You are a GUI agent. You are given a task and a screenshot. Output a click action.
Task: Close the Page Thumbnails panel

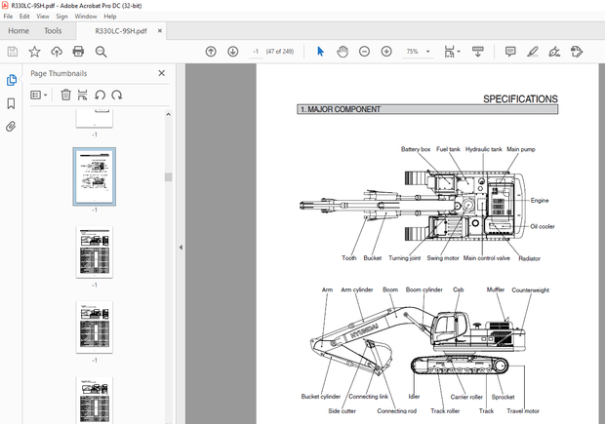click(x=162, y=73)
